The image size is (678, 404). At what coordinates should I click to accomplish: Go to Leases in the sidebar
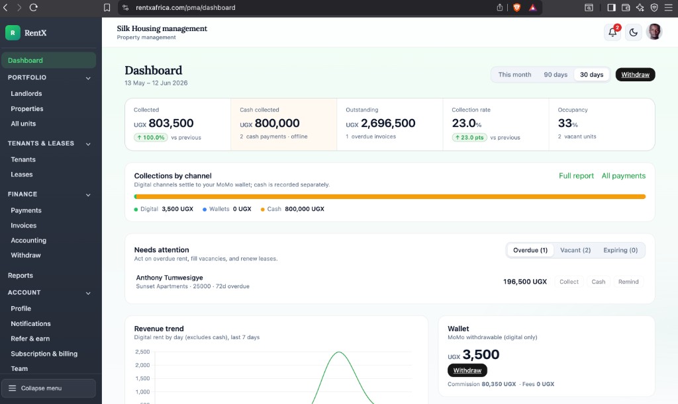[22, 175]
